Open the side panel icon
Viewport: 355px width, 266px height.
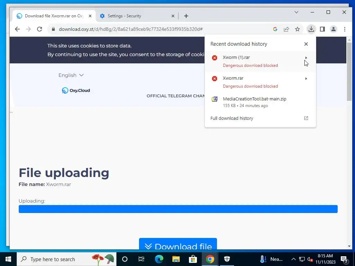[322, 29]
